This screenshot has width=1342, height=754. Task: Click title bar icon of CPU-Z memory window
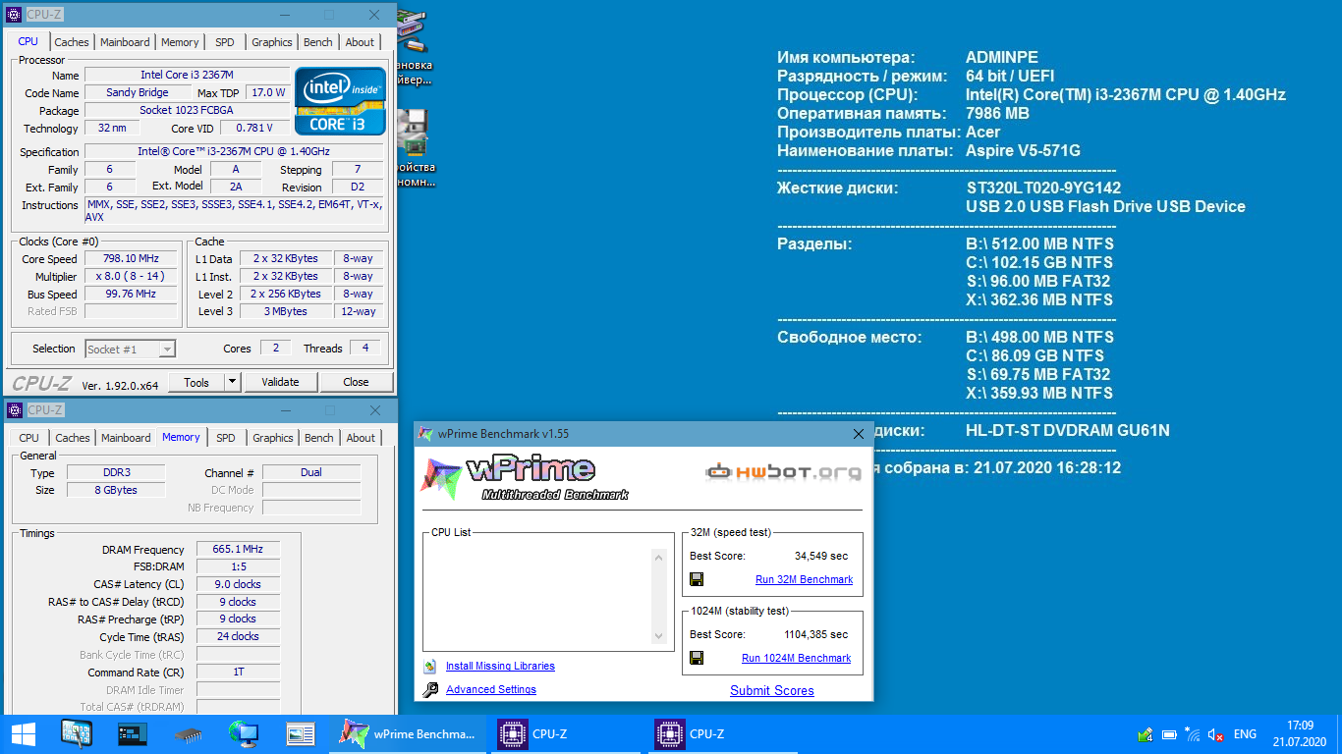click(x=14, y=410)
